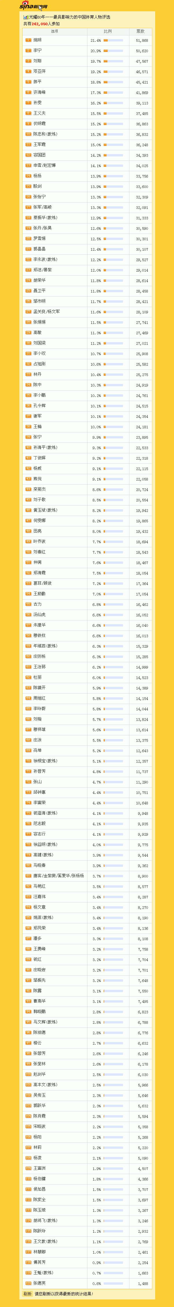Click the Sina logo at top

(x=33, y=6)
